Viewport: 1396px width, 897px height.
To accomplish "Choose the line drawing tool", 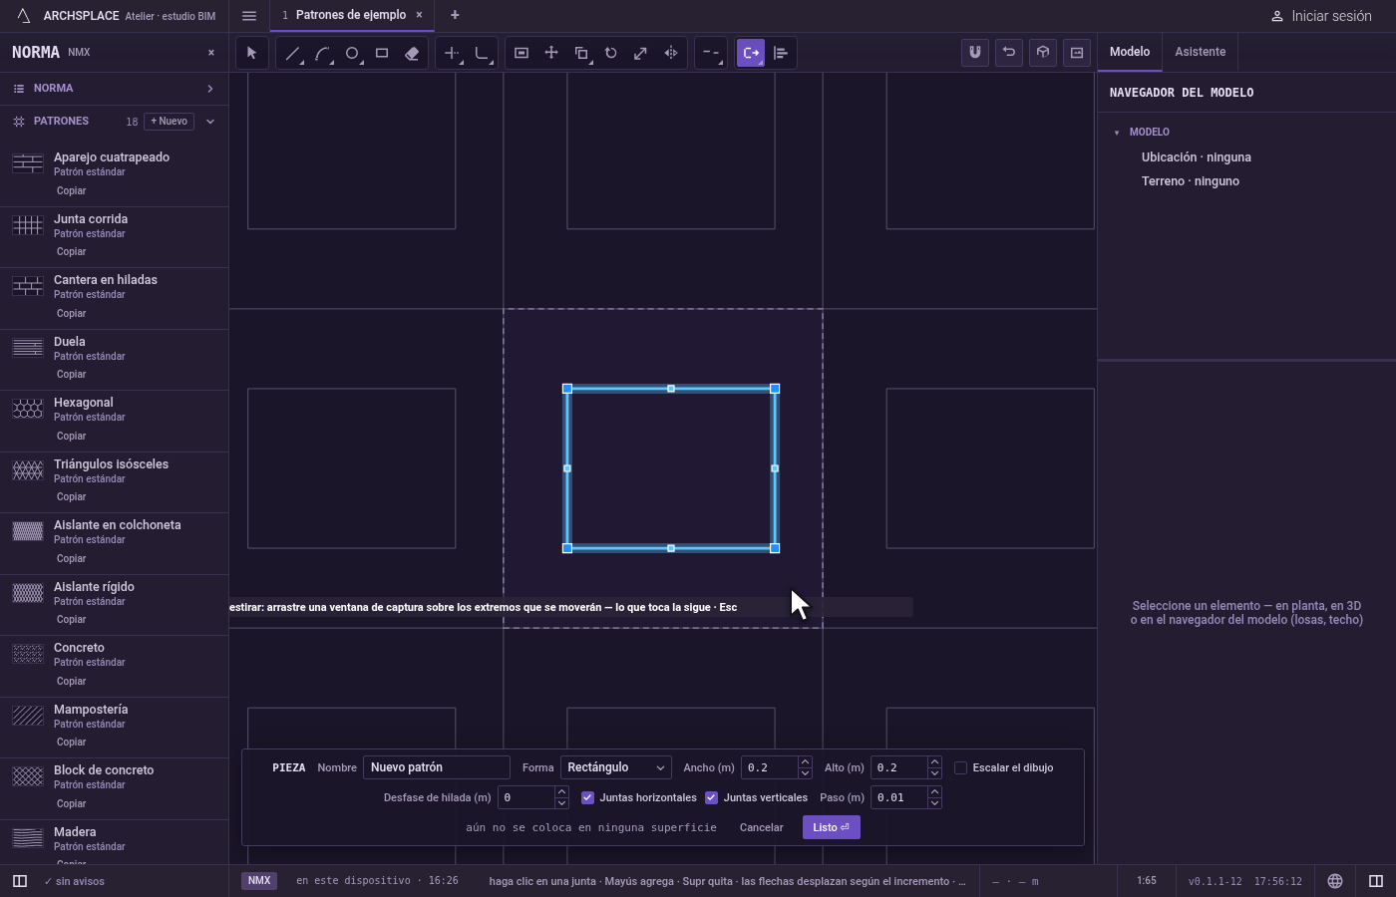I will (x=292, y=53).
